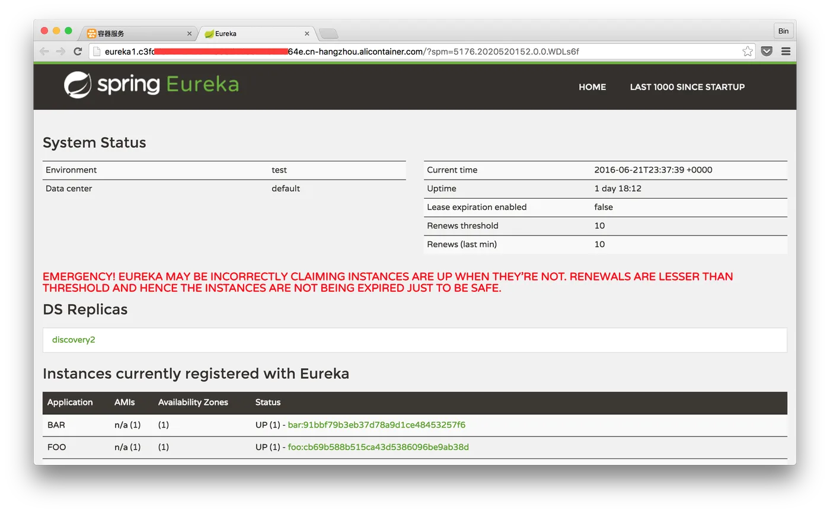Screen dimensions: 830x513
Task: Click the macOS yellow minimize button
Action: (56, 31)
